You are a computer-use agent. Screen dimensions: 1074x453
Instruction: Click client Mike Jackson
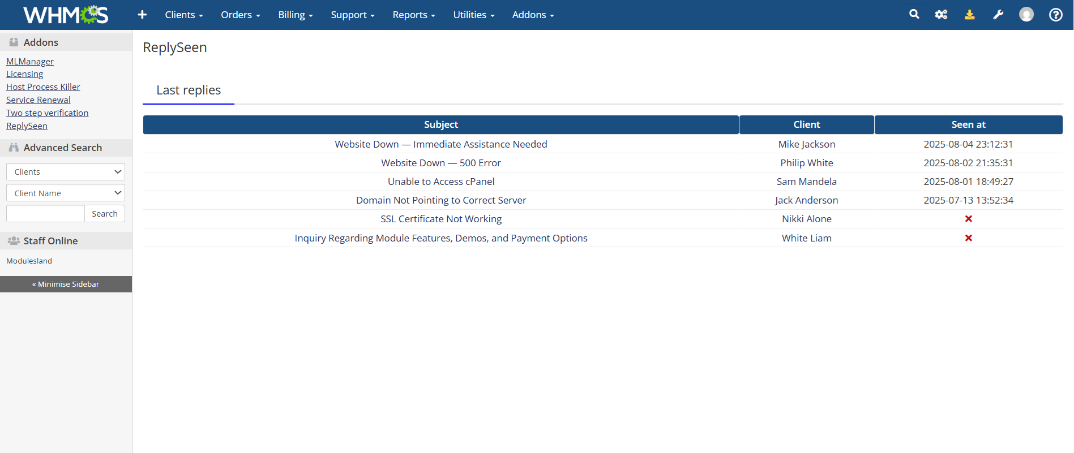click(x=807, y=144)
